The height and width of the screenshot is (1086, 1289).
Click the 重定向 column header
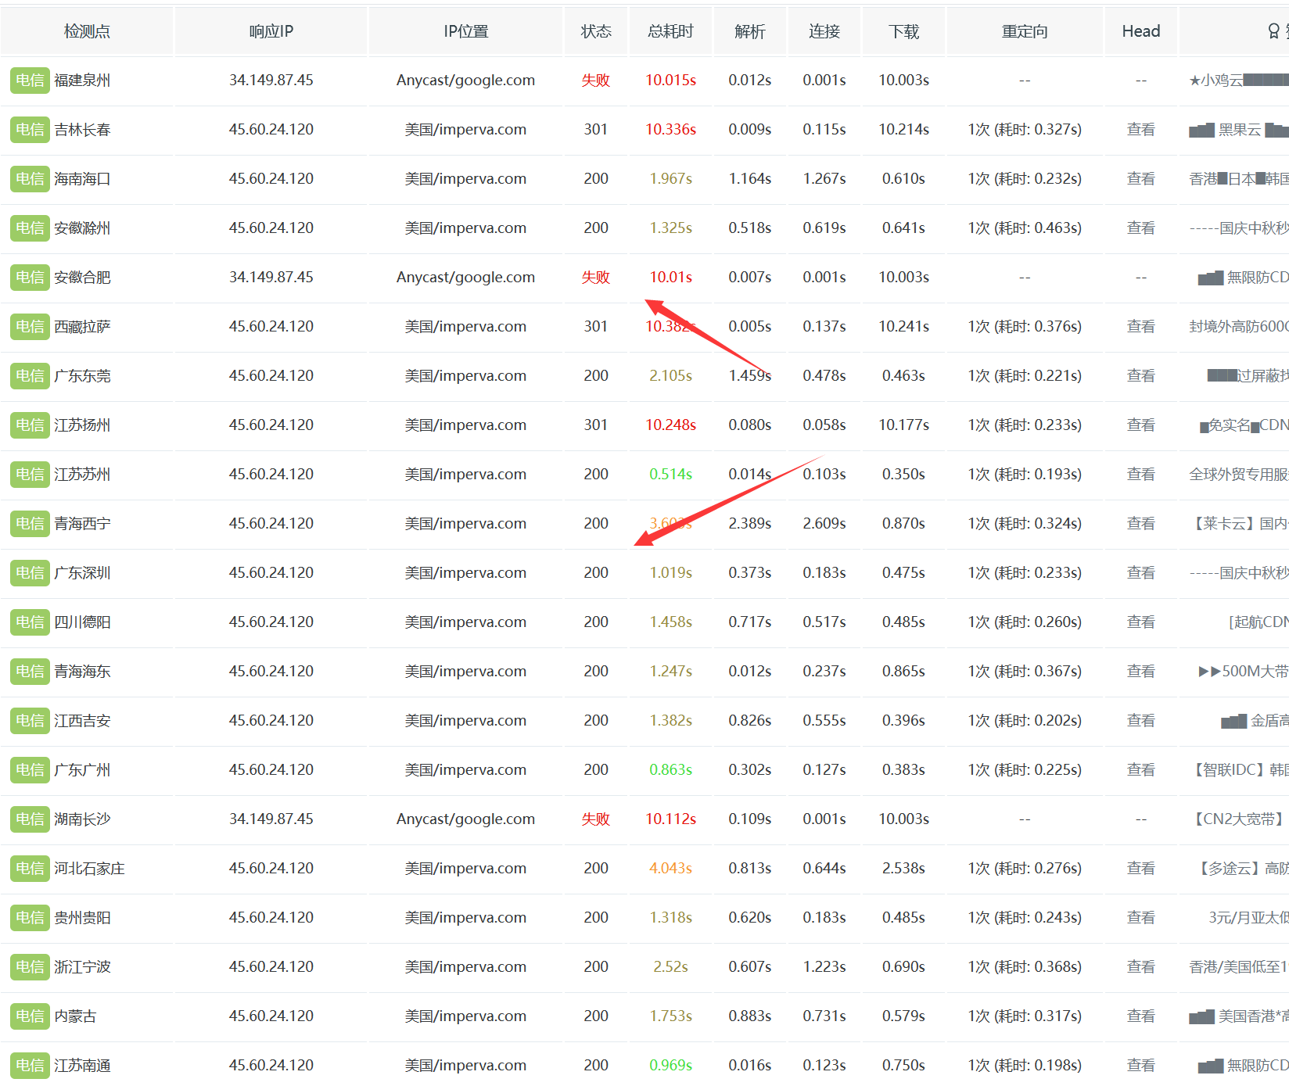click(x=1025, y=31)
